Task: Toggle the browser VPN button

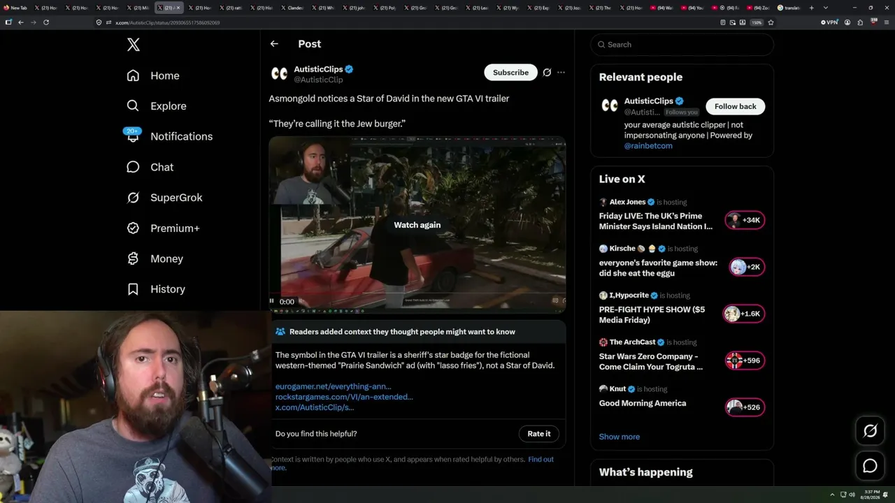Action: tap(829, 22)
